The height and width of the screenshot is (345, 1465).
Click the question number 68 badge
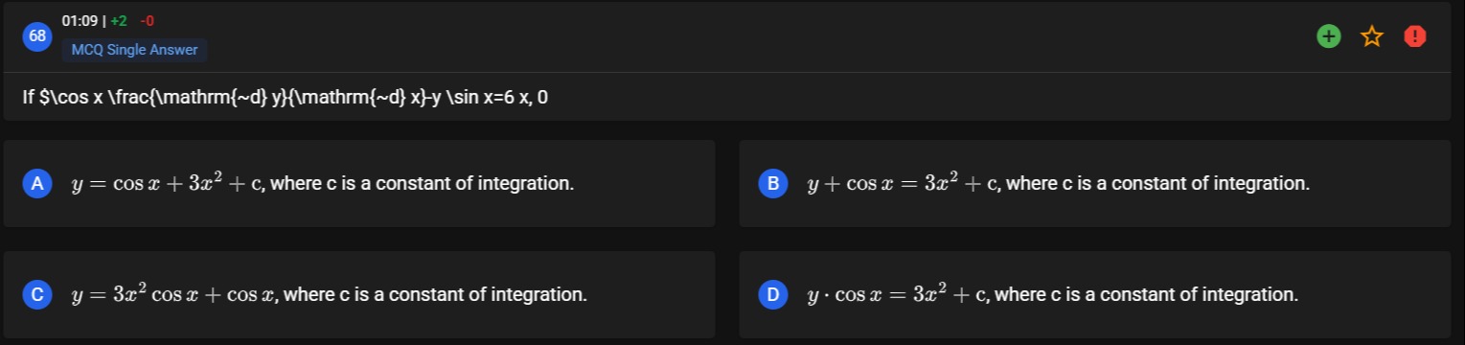click(37, 36)
